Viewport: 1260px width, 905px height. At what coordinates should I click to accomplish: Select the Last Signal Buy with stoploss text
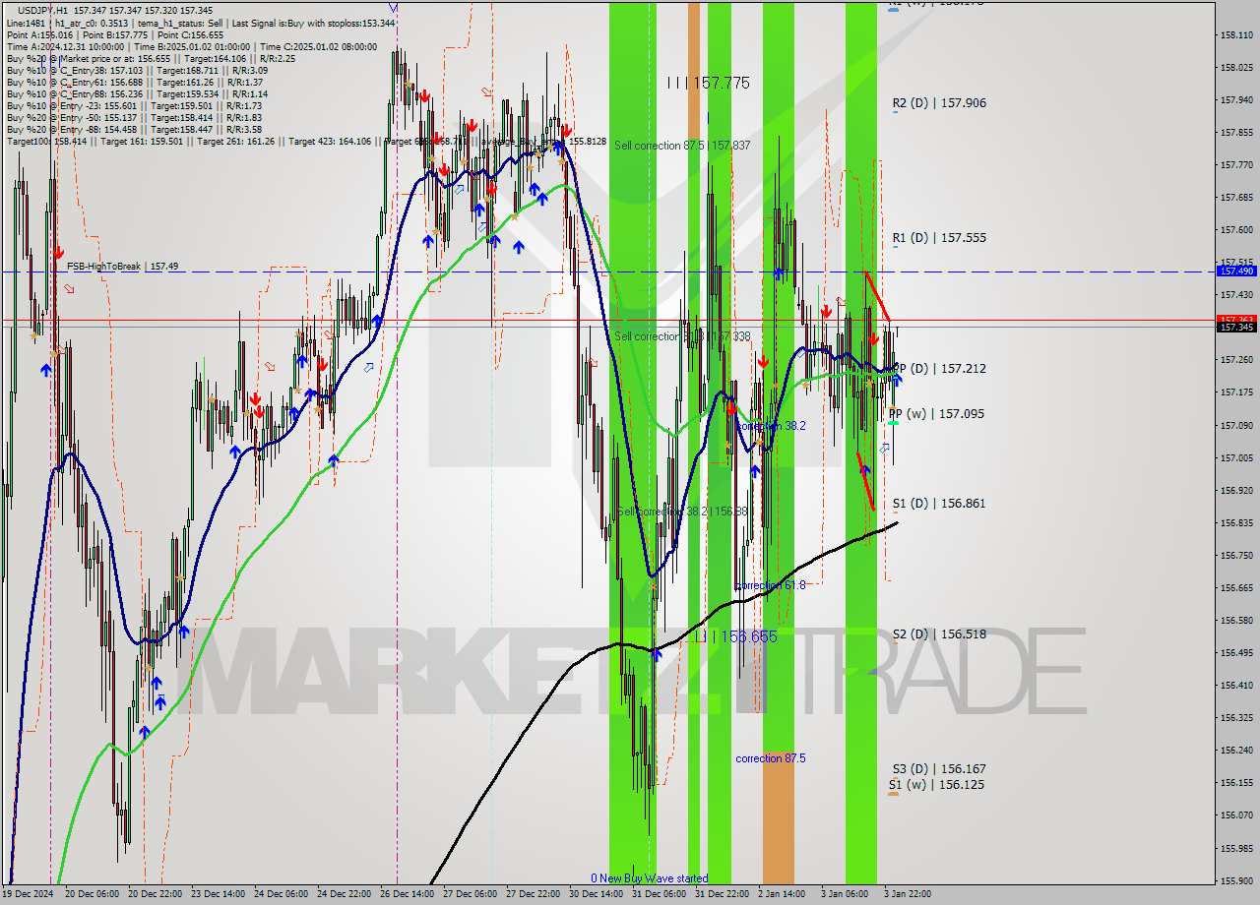314,23
